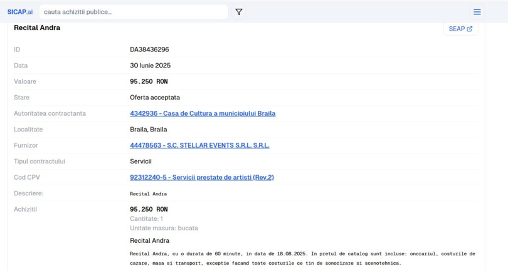
Task: Select the Descriere value 'Recital Andra'
Action: pyautogui.click(x=149, y=194)
